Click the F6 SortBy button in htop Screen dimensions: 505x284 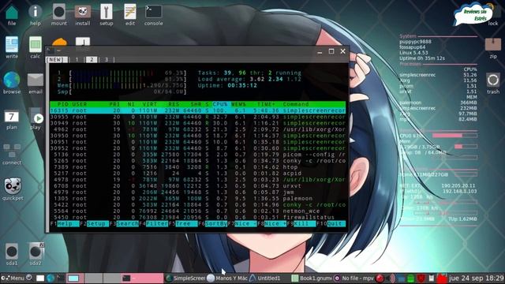[x=213, y=224]
